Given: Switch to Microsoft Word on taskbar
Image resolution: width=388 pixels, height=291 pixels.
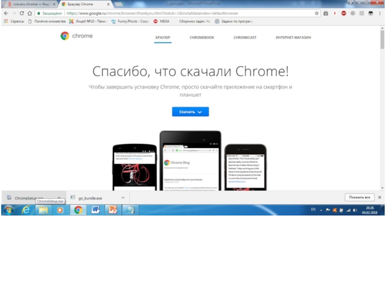Looking at the screenshot, I should [95, 210].
